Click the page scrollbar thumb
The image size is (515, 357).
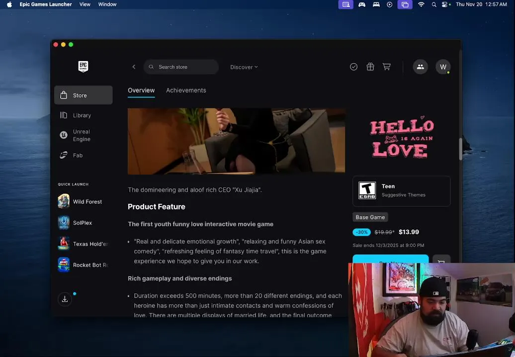click(460, 149)
